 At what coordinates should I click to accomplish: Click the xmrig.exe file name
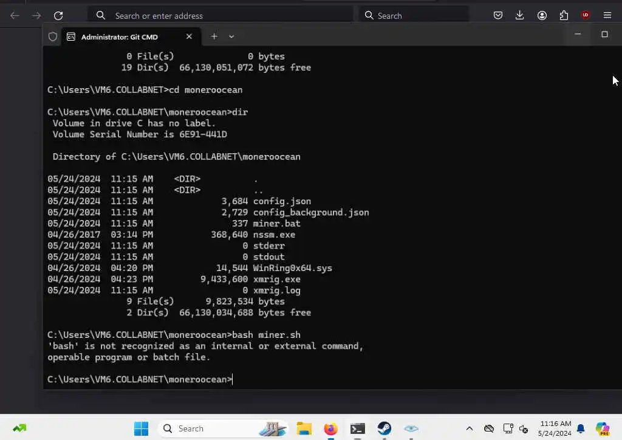277,280
